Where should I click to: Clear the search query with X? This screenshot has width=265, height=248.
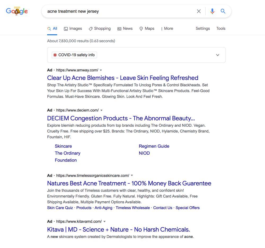[199, 11]
